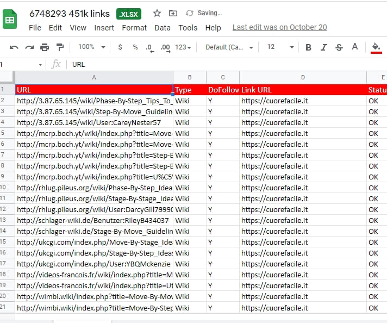Open the Insert menu

[104, 27]
